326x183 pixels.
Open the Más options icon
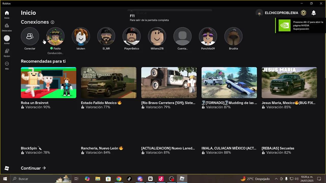click(7, 64)
